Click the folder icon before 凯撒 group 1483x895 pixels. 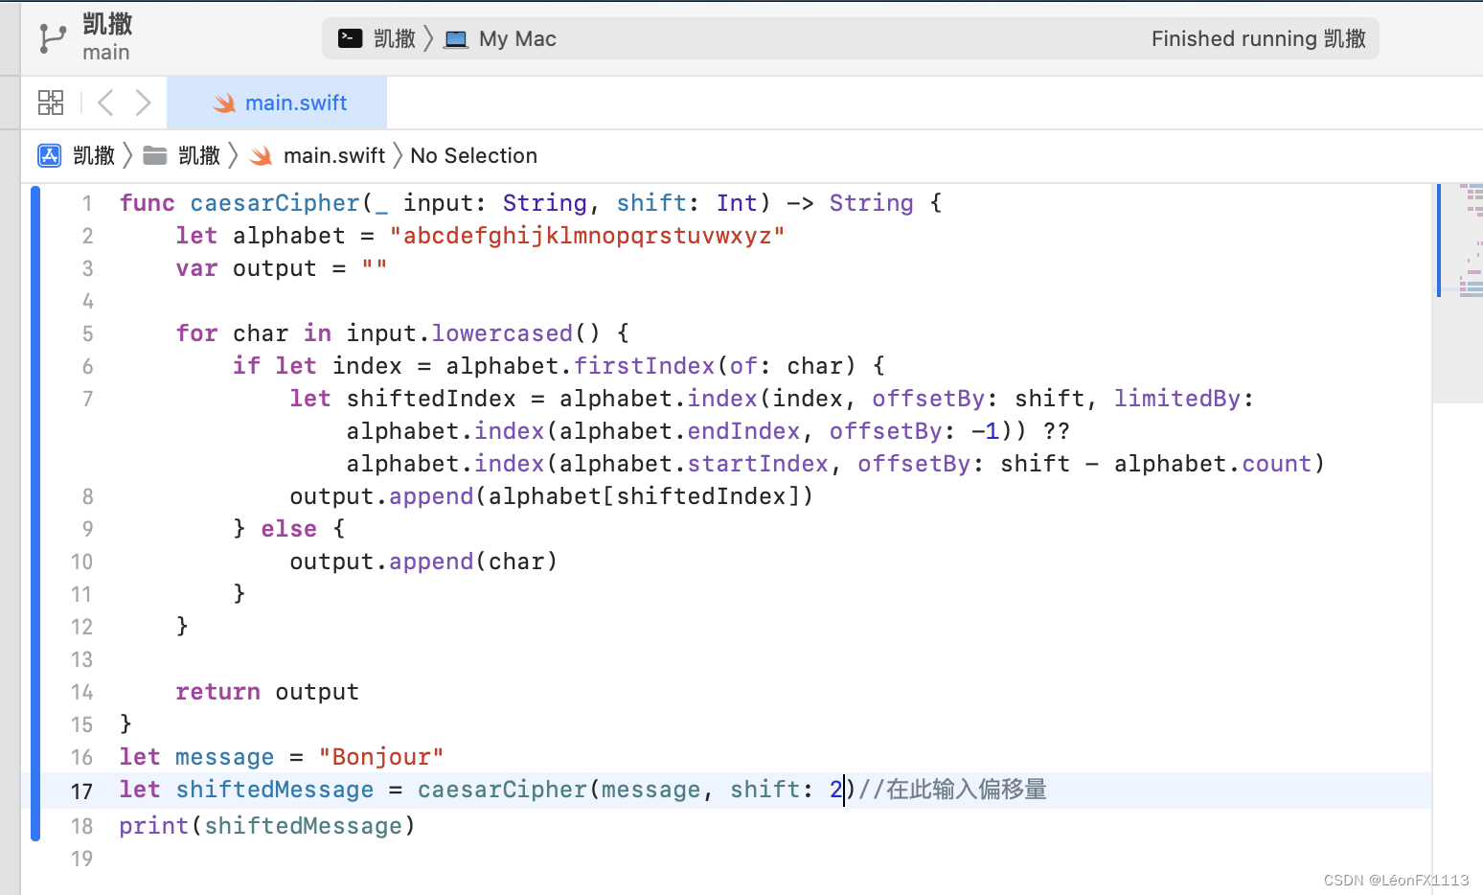[155, 155]
